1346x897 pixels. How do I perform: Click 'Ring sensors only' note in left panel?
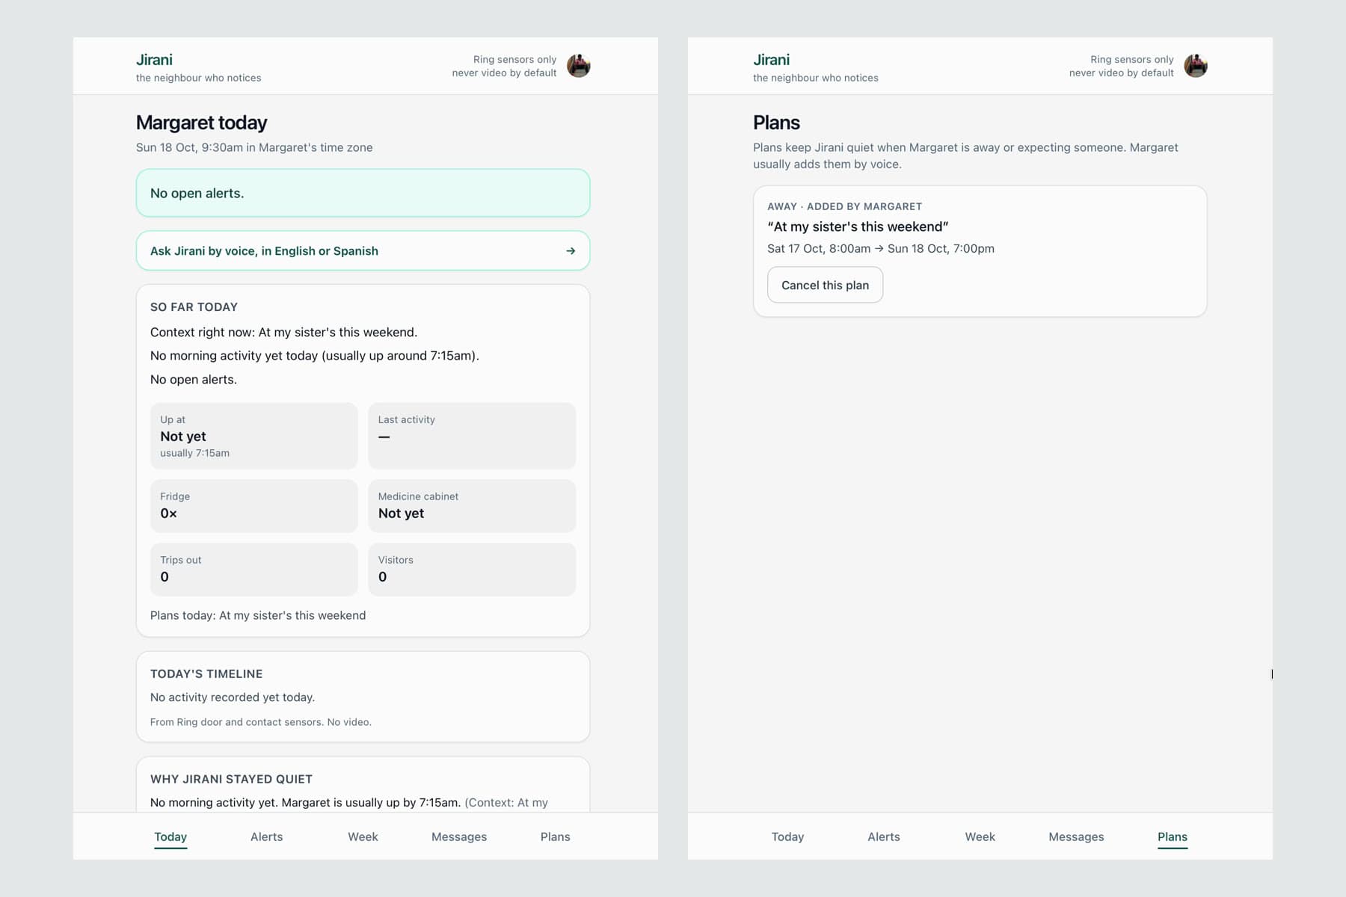[x=514, y=59]
